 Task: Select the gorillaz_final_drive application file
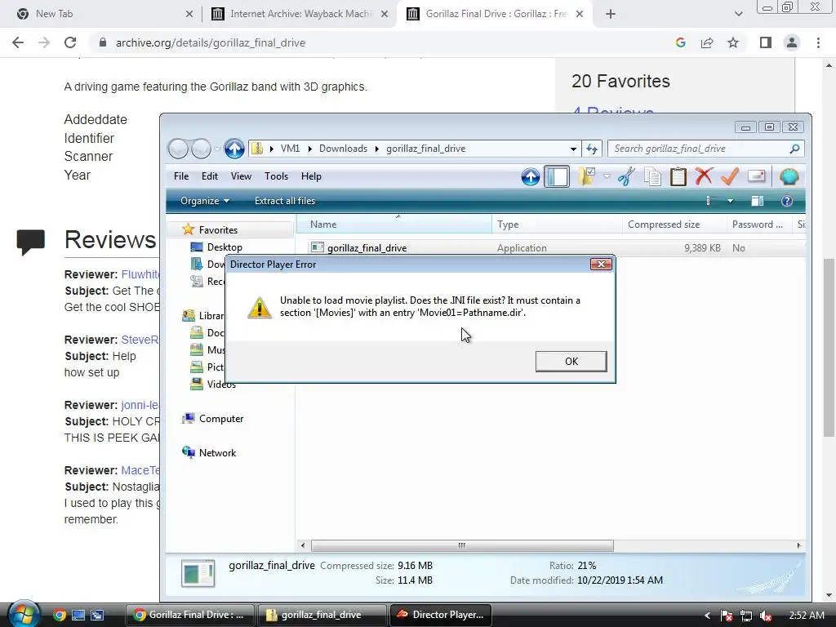pos(367,248)
